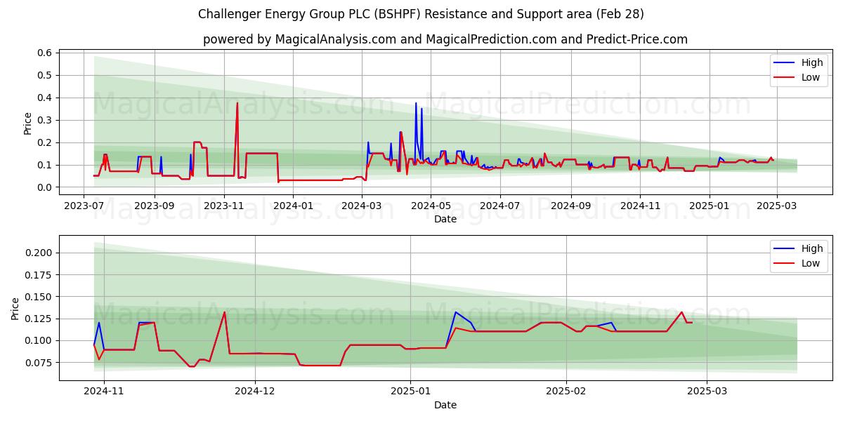
Task: Click 'Low' in the bottom chart legend
Action: click(811, 263)
